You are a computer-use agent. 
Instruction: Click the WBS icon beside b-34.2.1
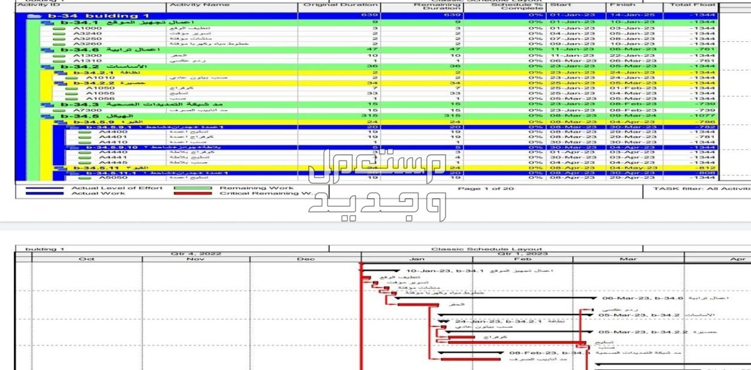(x=60, y=72)
